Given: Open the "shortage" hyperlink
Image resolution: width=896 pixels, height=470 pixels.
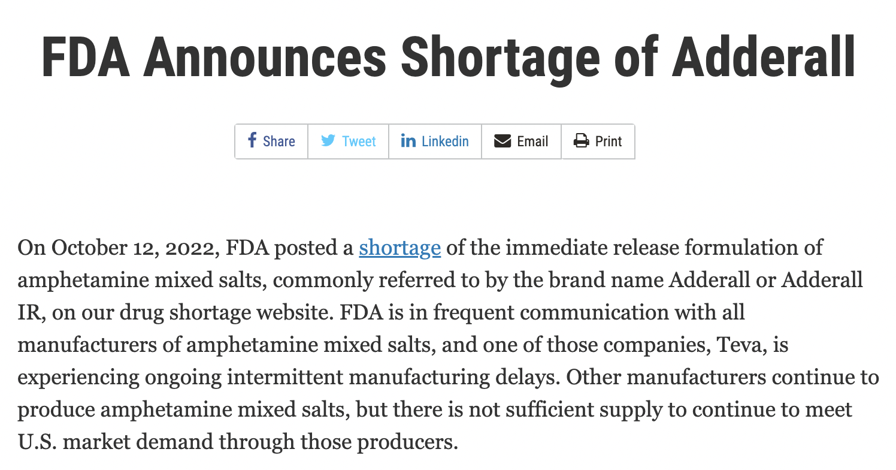Looking at the screenshot, I should [399, 248].
